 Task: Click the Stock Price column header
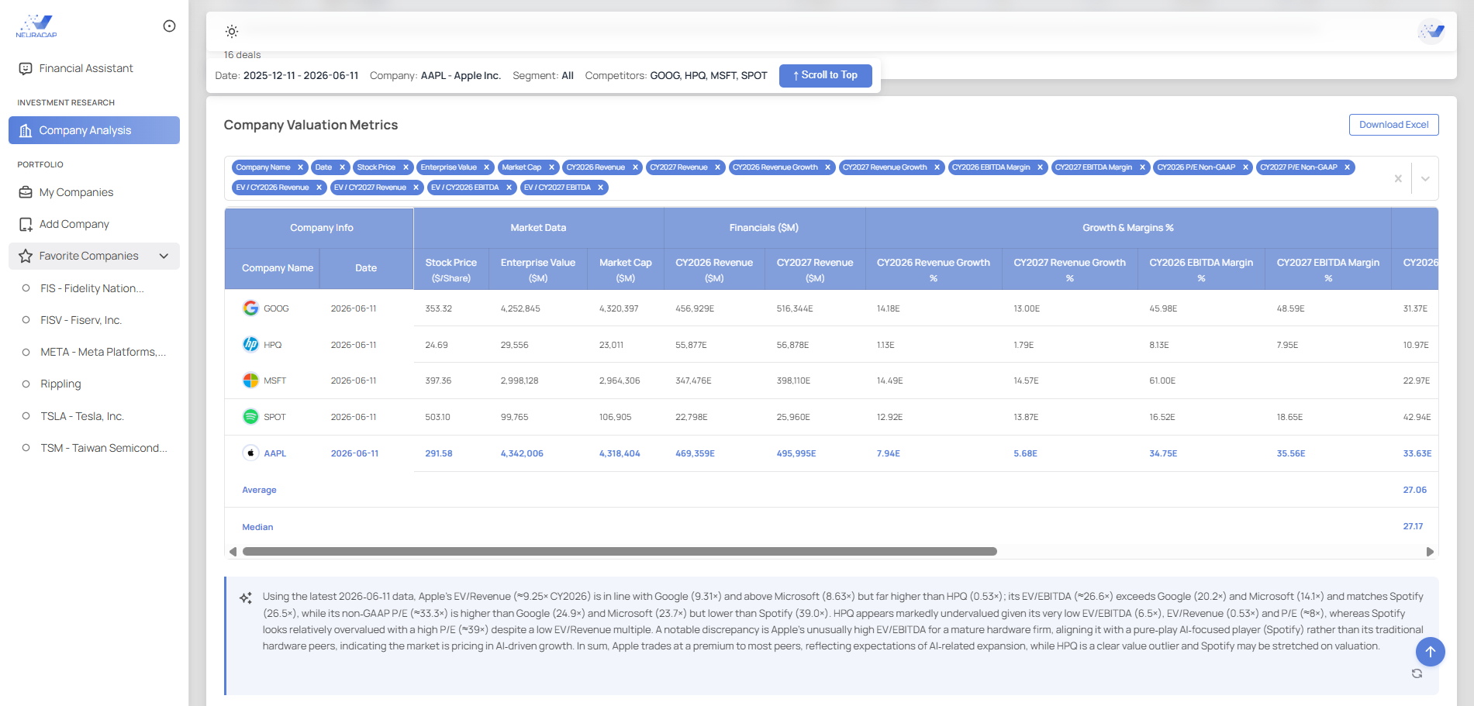pos(451,270)
